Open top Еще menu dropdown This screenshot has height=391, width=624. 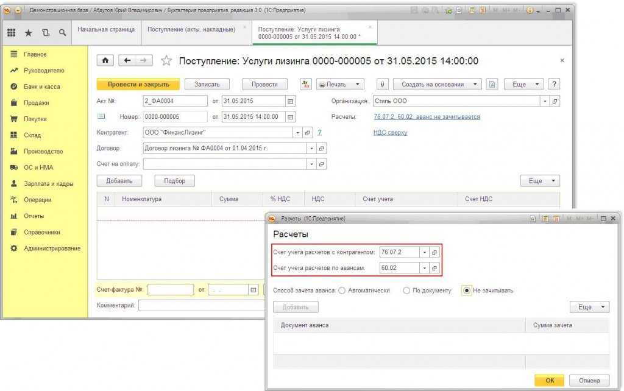click(x=524, y=84)
